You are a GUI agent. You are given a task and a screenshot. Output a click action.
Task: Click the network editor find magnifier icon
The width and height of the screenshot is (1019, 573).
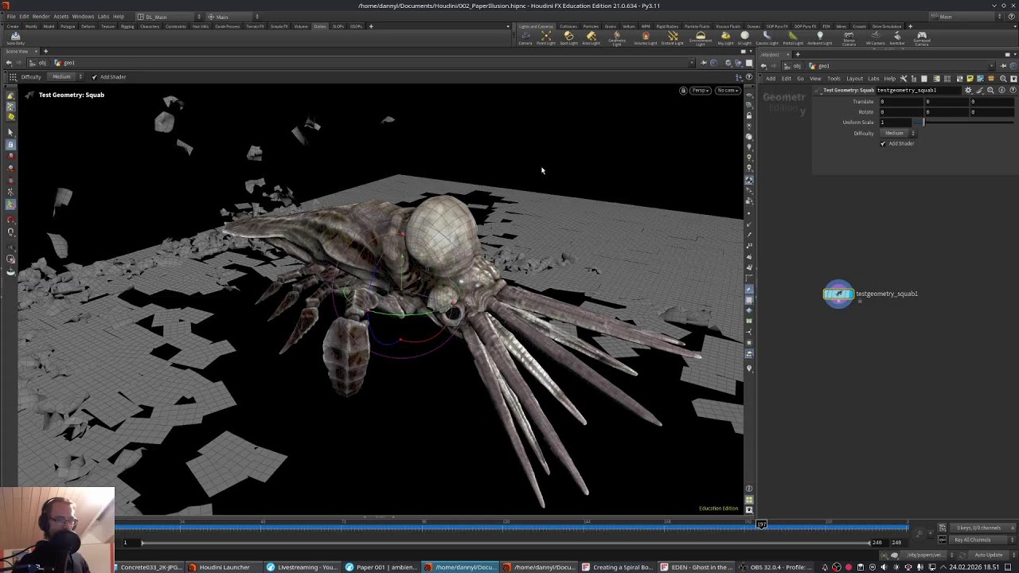click(x=1003, y=79)
